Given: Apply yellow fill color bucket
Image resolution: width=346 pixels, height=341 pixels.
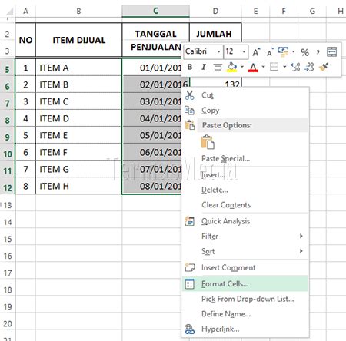Looking at the screenshot, I should pyautogui.click(x=231, y=68).
